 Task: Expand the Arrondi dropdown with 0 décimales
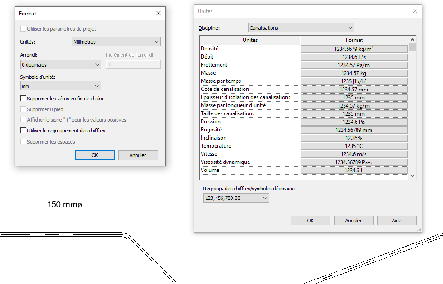coord(60,65)
